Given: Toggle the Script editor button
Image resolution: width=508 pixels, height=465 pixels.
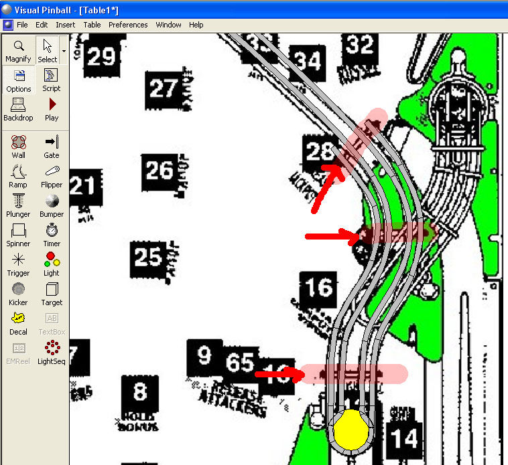Looking at the screenshot, I should [51, 80].
